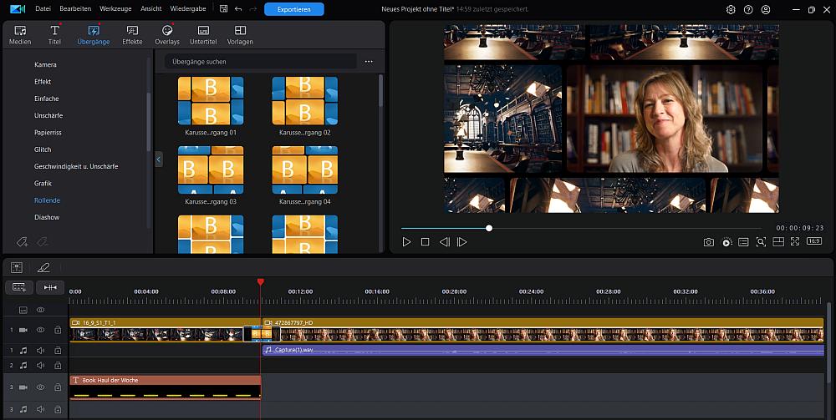
Task: Click the save project floppy disk icon
Action: pyautogui.click(x=222, y=9)
